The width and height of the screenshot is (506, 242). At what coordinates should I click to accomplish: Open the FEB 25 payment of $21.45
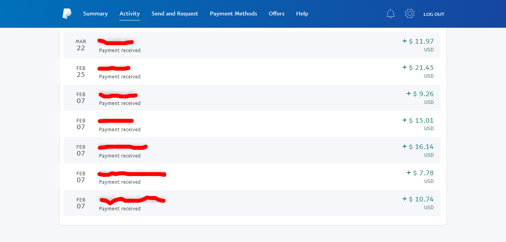pyautogui.click(x=252, y=71)
